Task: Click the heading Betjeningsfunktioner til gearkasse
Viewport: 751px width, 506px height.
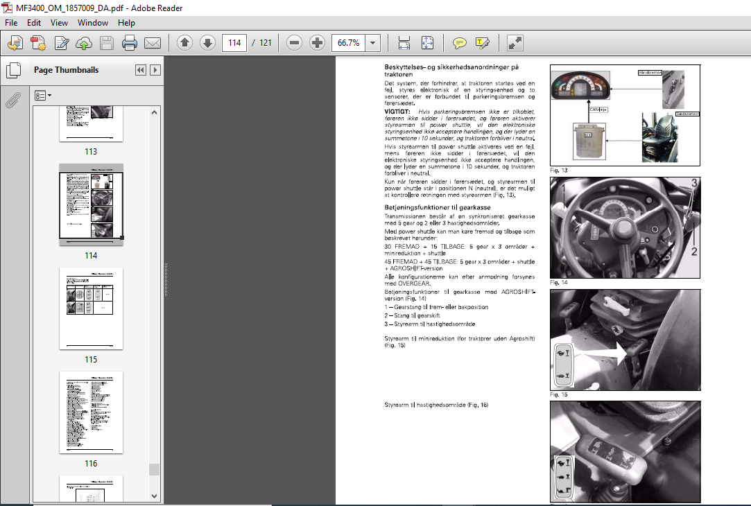Action: point(438,207)
